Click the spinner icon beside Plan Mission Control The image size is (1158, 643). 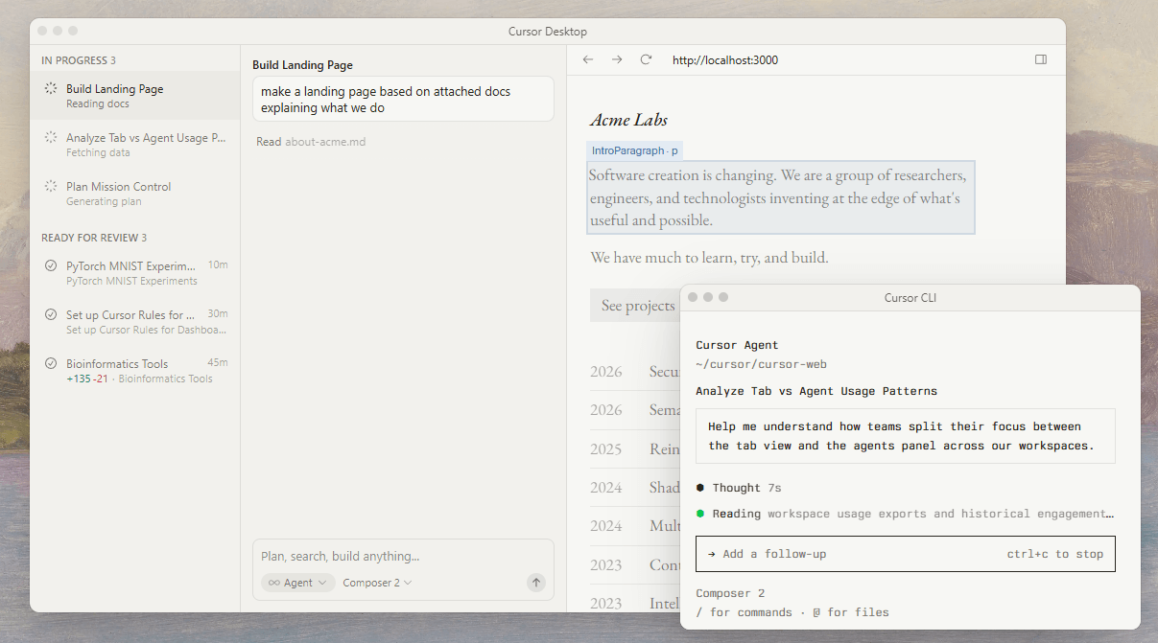51,186
